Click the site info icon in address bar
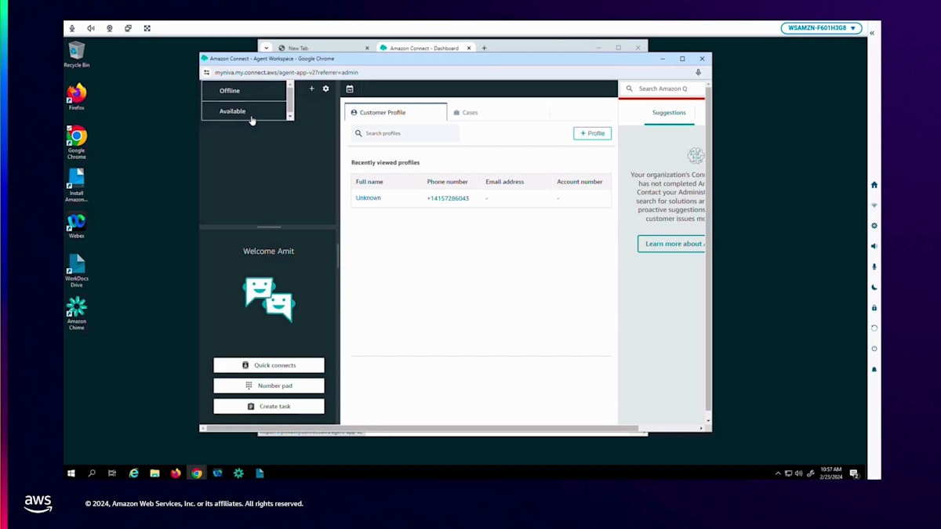 point(207,72)
